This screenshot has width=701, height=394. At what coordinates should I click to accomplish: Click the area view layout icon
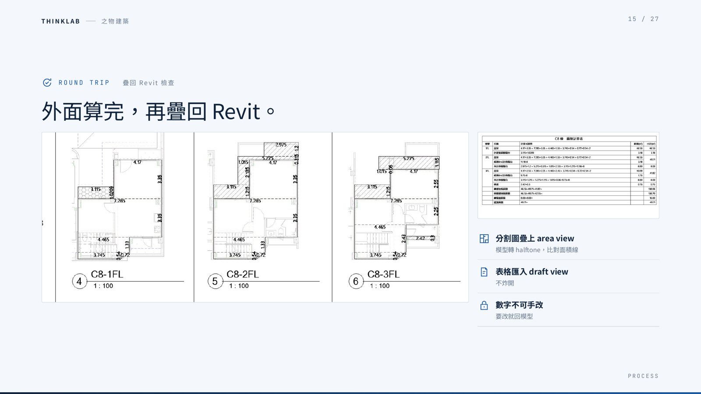484,239
